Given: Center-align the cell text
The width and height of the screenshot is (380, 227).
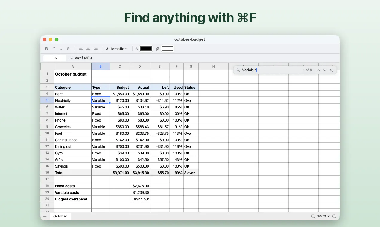Looking at the screenshot, I should 88,49.
